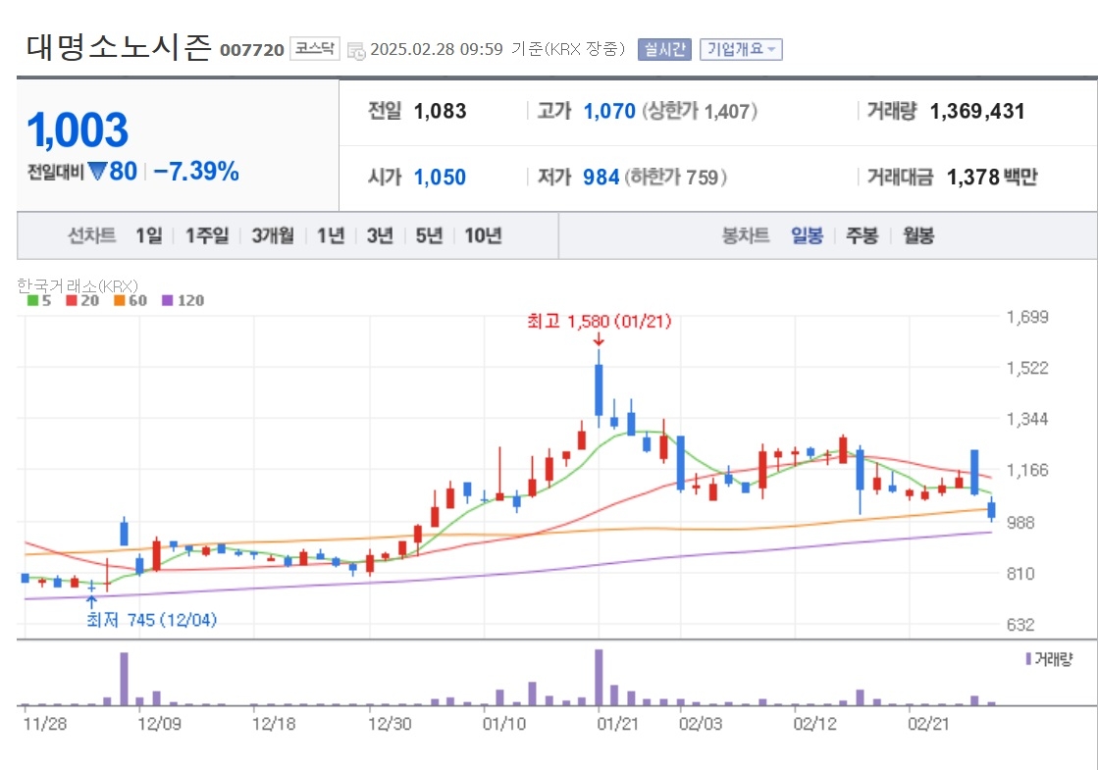The width and height of the screenshot is (1098, 770).
Task: Toggle the 실시간 realtime button
Action: click(x=664, y=50)
